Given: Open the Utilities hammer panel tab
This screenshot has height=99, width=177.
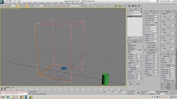Looking at the screenshot, I should 141,9.
